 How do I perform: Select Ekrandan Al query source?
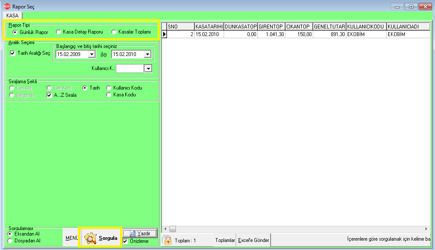10,234
